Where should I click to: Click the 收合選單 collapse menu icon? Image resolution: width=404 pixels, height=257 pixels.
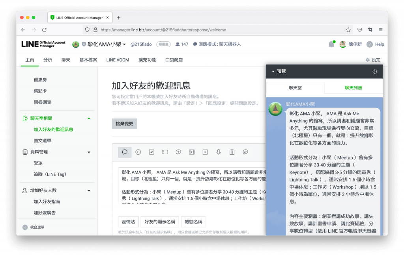pos(25,227)
